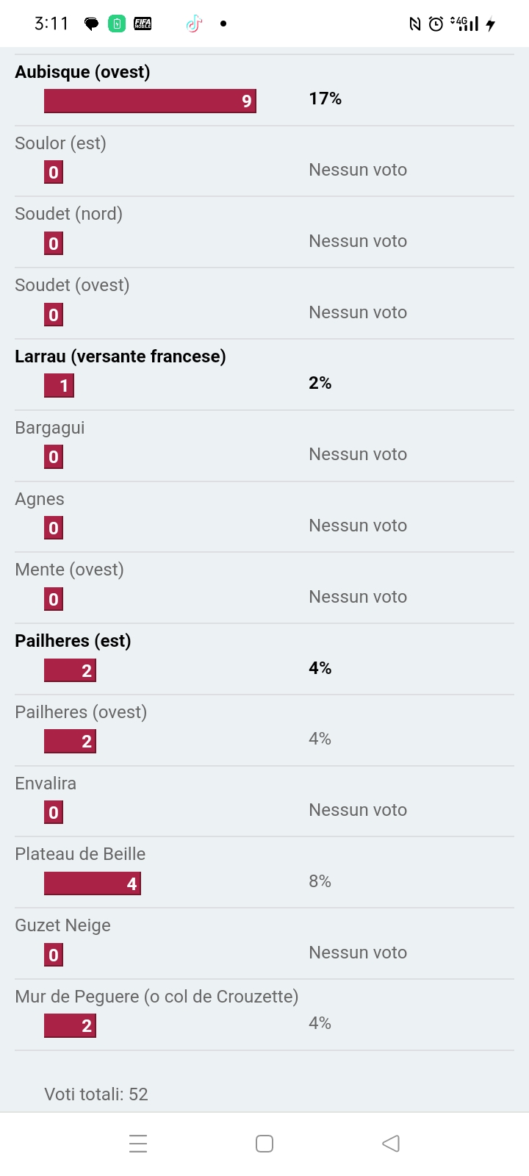Viewport: 529px width, 1176px height.
Task: Tap the Soulor (est) zero vote box
Action: coord(54,173)
